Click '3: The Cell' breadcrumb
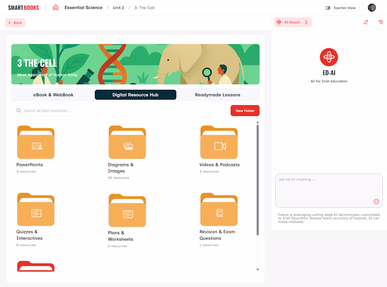 [x=144, y=8]
